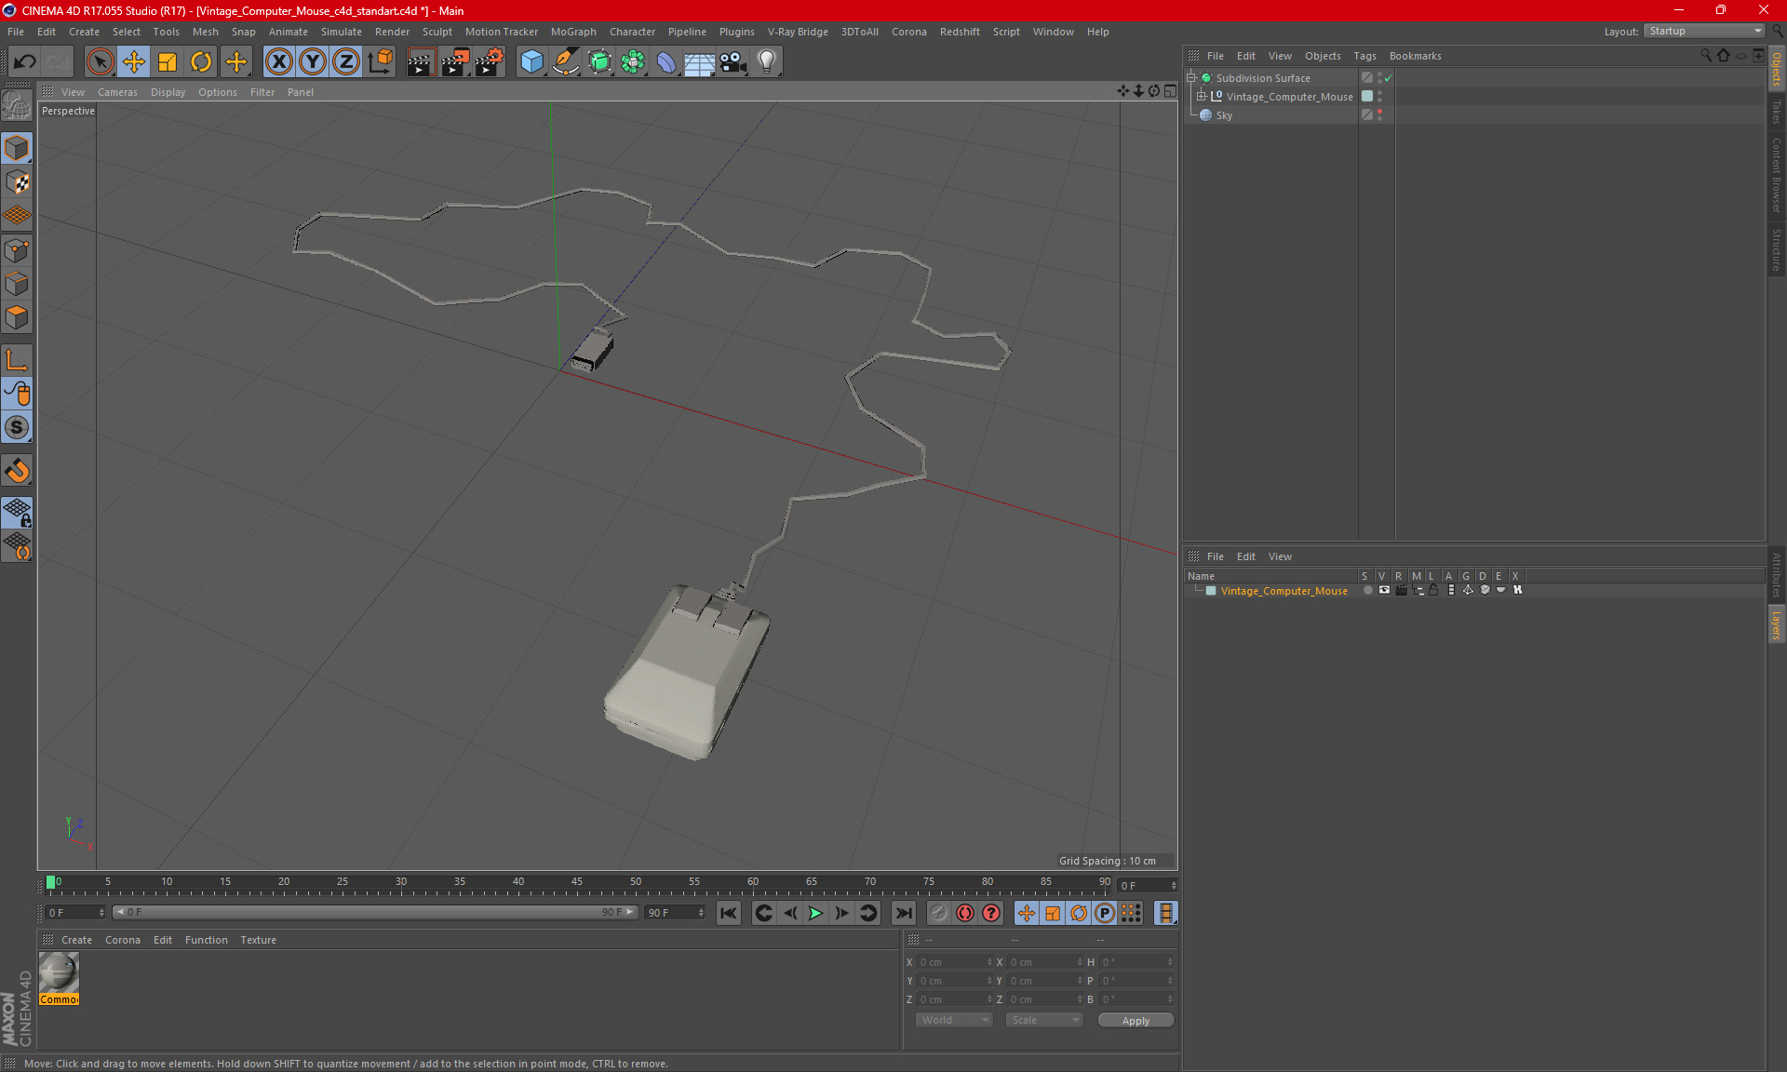
Task: Toggle Subdivision Surface enable checkmark
Action: [x=1388, y=78]
